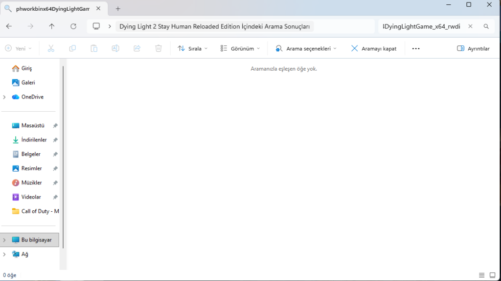The height and width of the screenshot is (281, 501).
Task: Clear the search box text
Action: 470,26
